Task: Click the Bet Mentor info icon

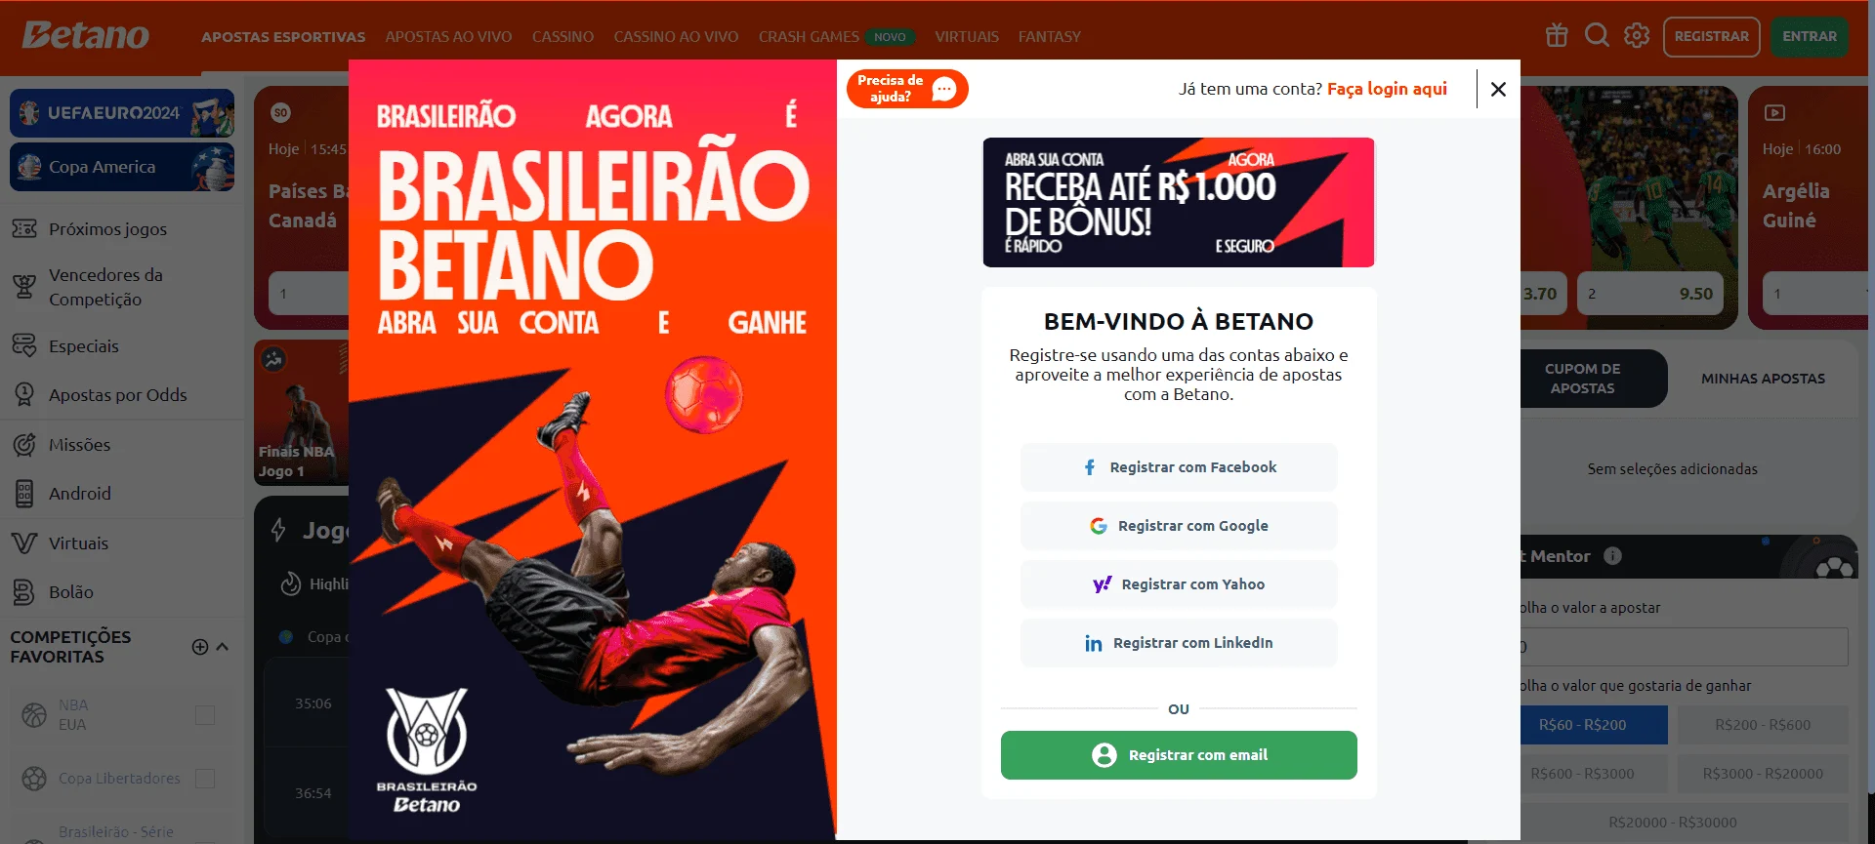Action: point(1612,555)
